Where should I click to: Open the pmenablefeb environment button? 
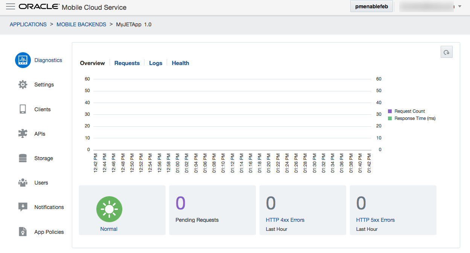click(x=371, y=6)
